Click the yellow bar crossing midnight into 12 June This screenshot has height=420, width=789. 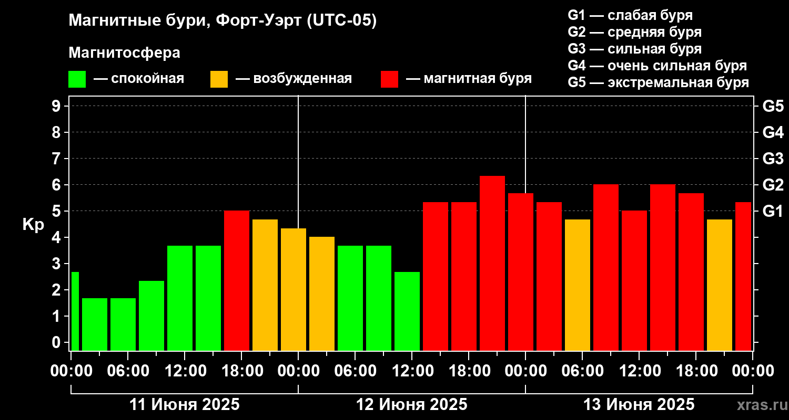click(x=294, y=289)
